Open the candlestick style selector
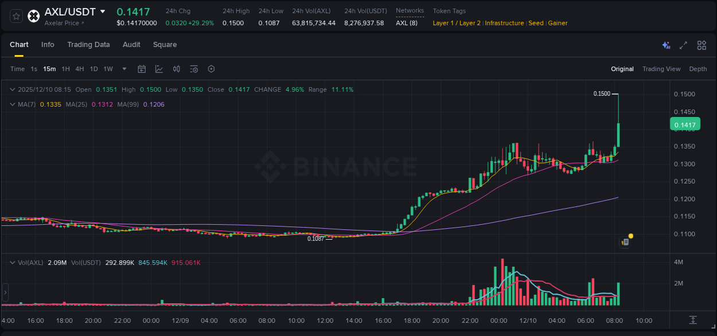717x336 pixels. pos(176,69)
